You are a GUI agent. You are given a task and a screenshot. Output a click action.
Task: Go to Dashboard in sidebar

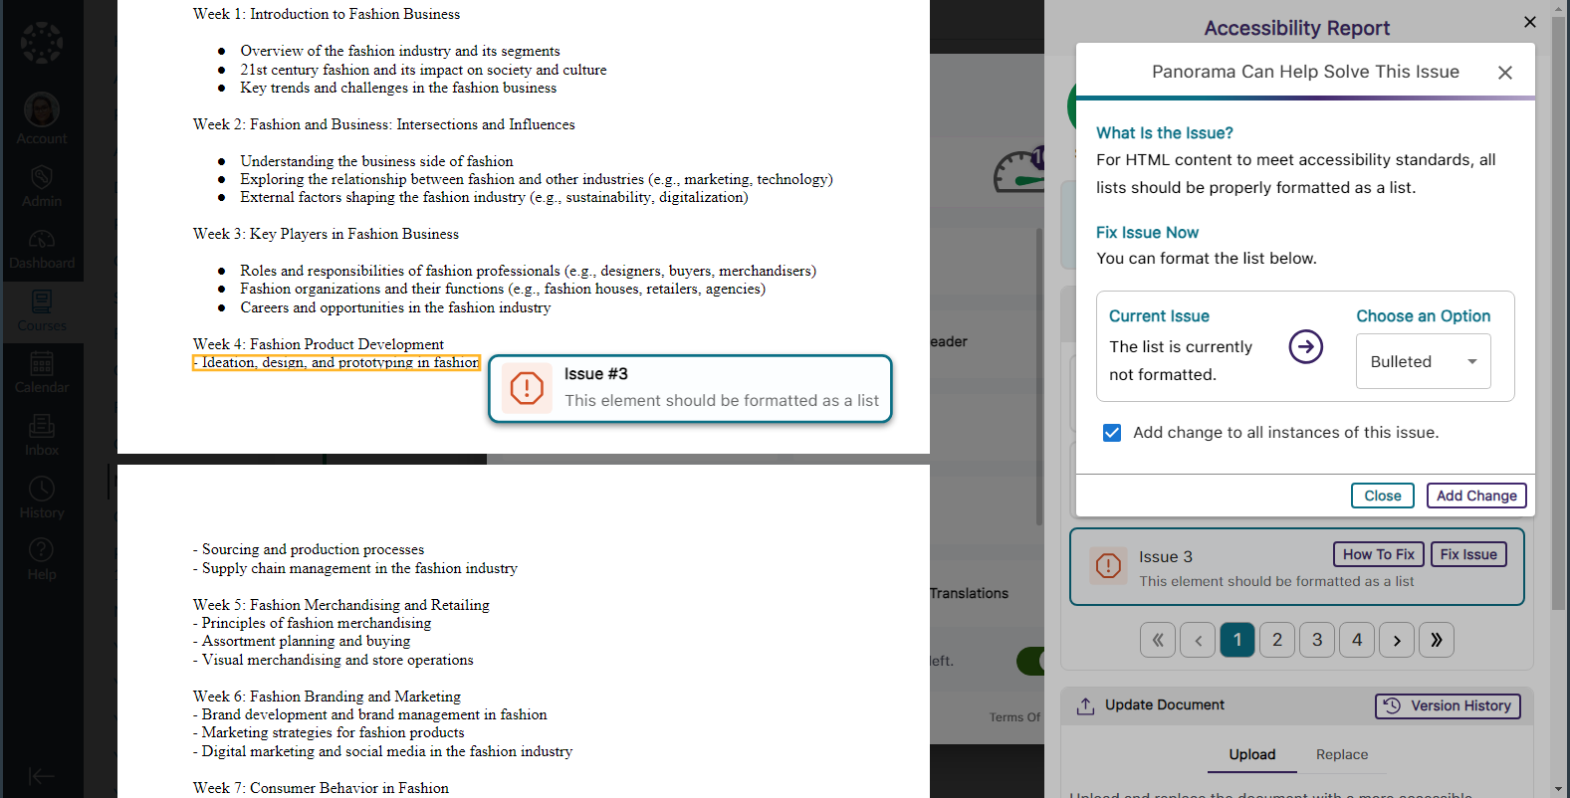[42, 242]
